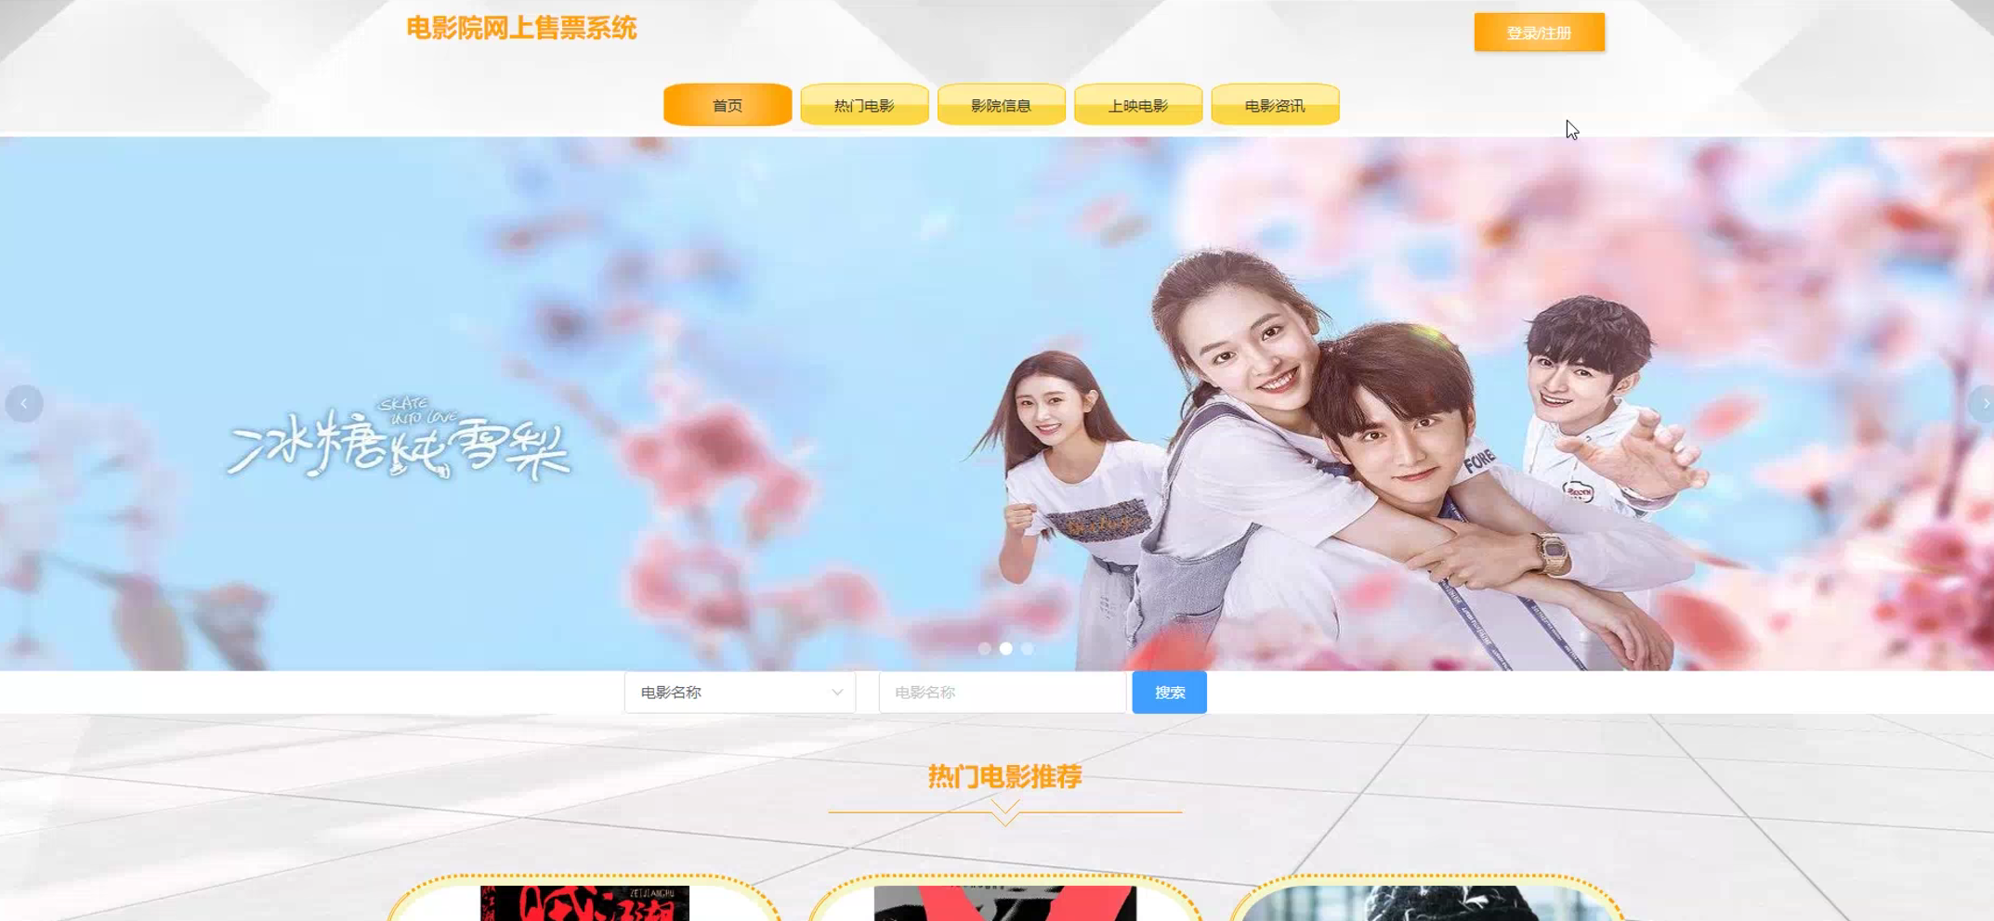Show previous carousel slide with left arrow

23,404
